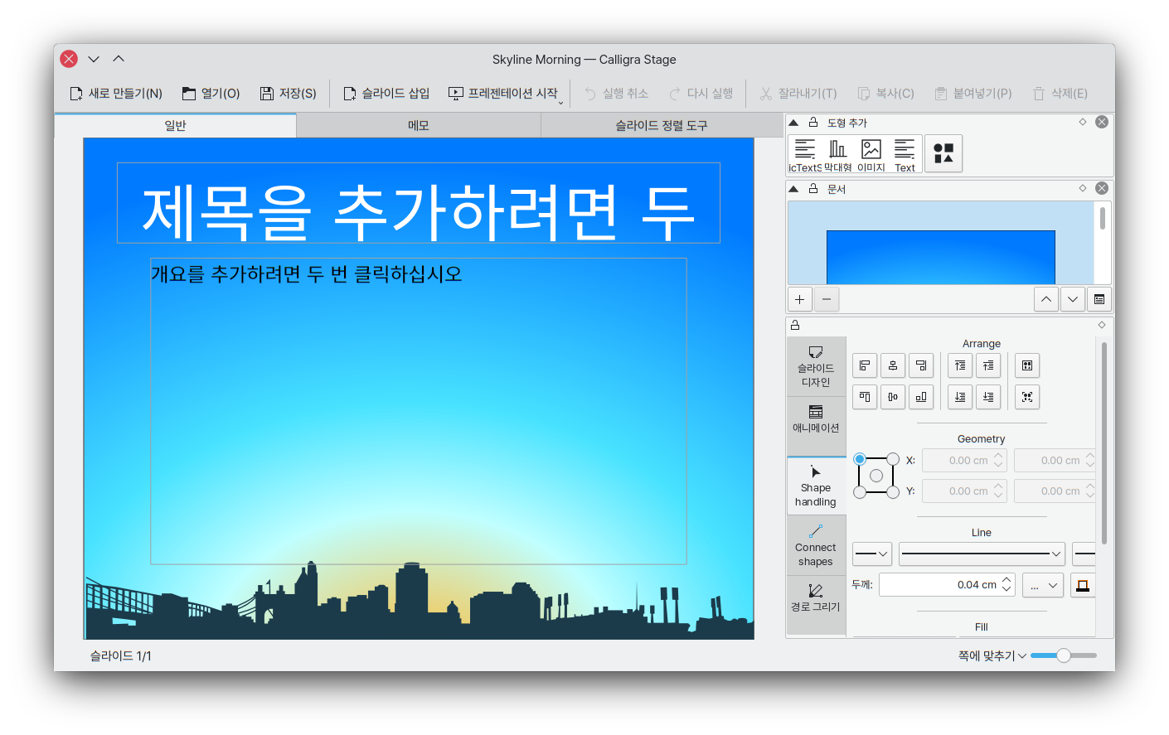Open the 슬라이드 디자인 tool

(x=816, y=366)
